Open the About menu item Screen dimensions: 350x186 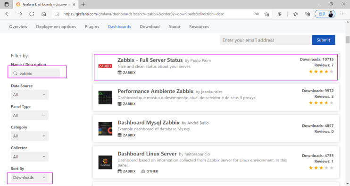point(175,26)
